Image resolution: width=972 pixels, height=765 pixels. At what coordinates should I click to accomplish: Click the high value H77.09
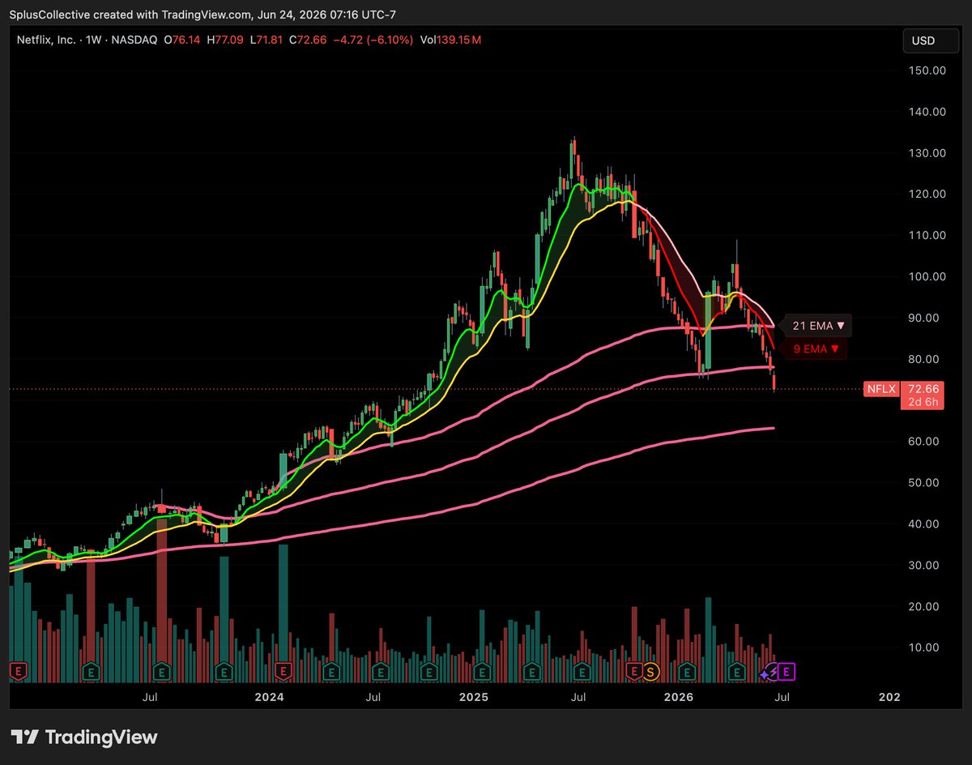[x=227, y=40]
